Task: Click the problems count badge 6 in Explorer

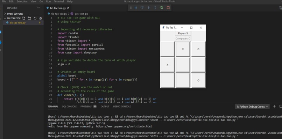Action: [40, 23]
